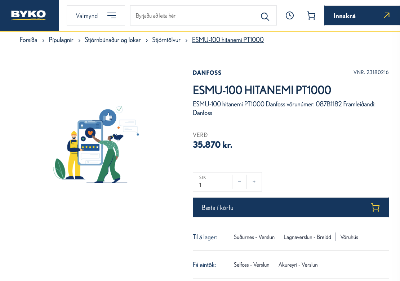
Task: Open Stjórnbúnaður og lokar breadcrumb
Action: 113,40
